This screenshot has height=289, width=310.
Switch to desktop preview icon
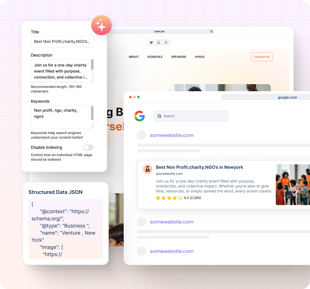point(151,42)
